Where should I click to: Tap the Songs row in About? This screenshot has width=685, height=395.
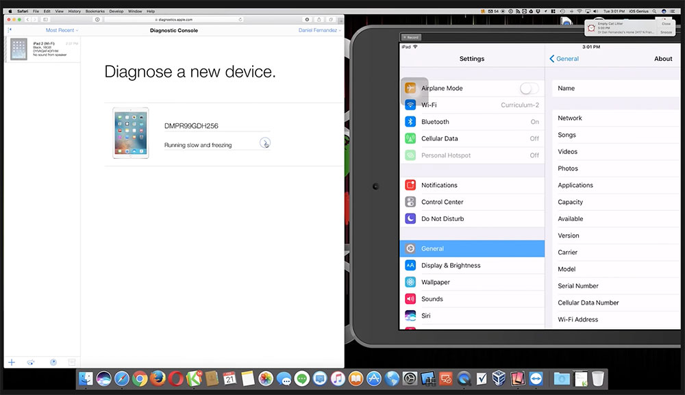616,135
